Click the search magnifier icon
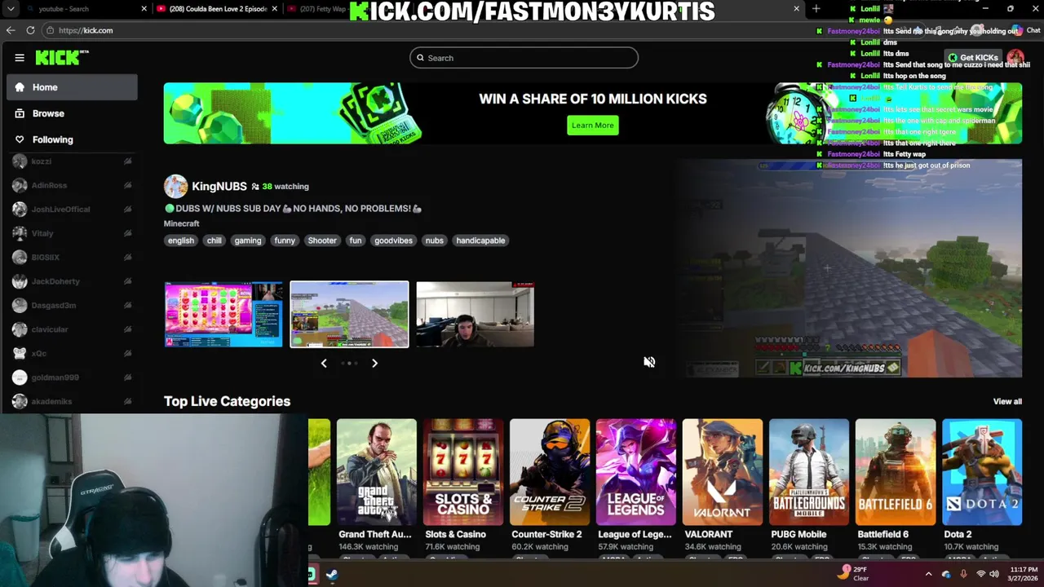 420,58
